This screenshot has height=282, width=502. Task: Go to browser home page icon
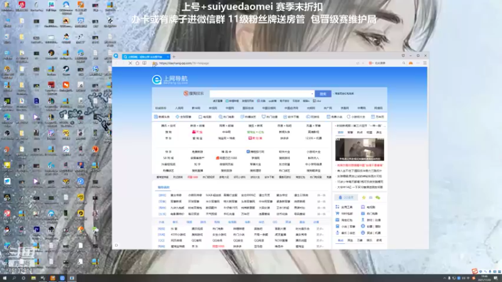pos(137,63)
